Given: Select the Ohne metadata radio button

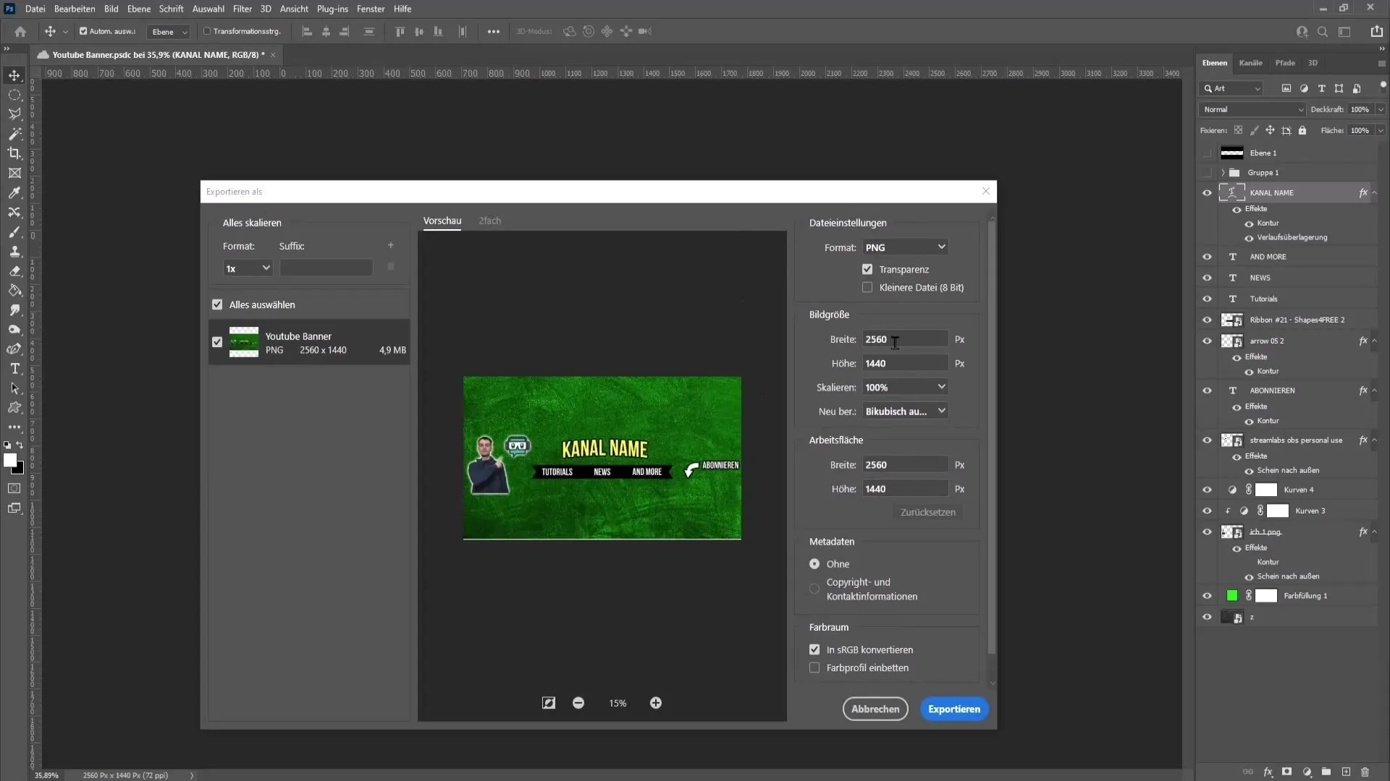Looking at the screenshot, I should tap(814, 564).
